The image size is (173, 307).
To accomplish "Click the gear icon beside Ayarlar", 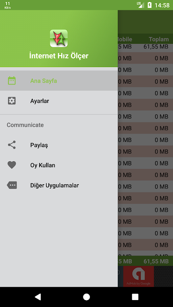I will pos(12,101).
